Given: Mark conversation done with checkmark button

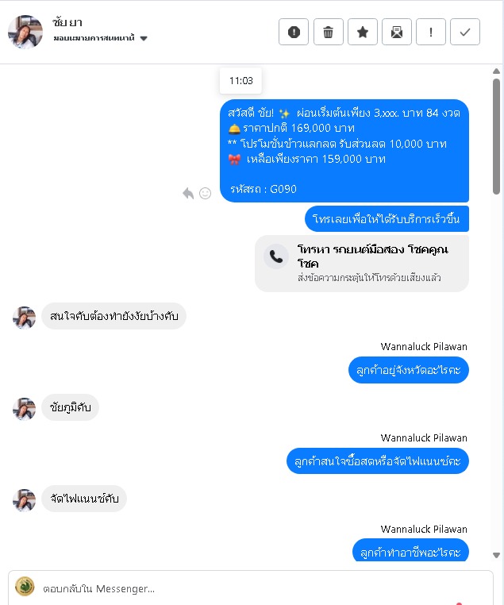Looking at the screenshot, I should [x=465, y=32].
